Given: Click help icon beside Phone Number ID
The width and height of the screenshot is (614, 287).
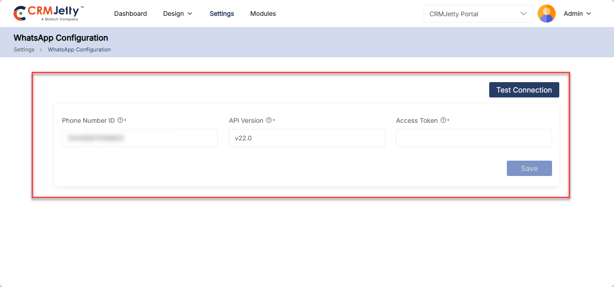Looking at the screenshot, I should coord(120,120).
